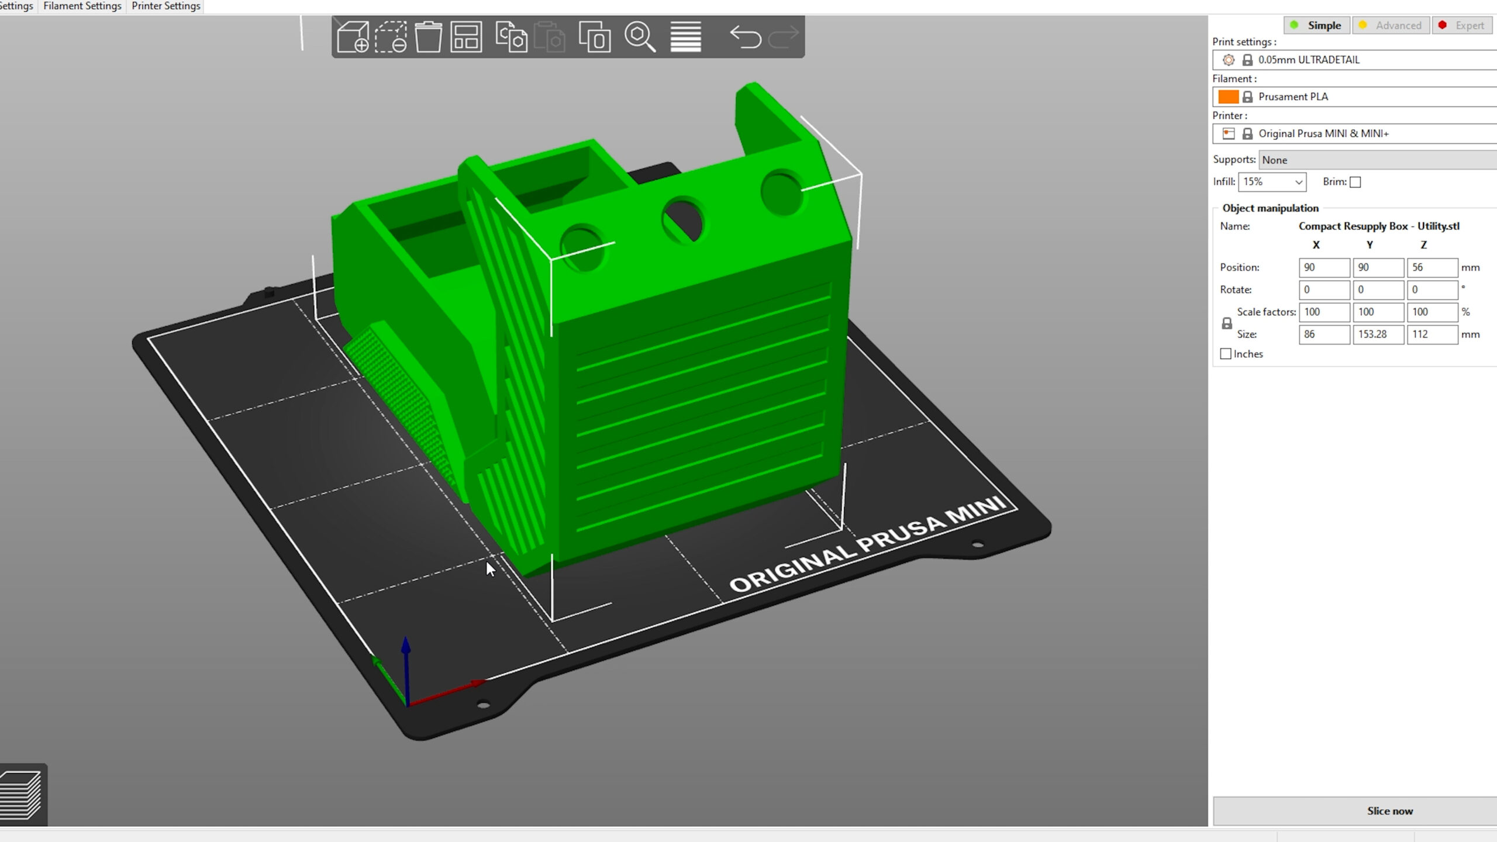
Task: Click the orange filament color swatch
Action: (1229, 96)
